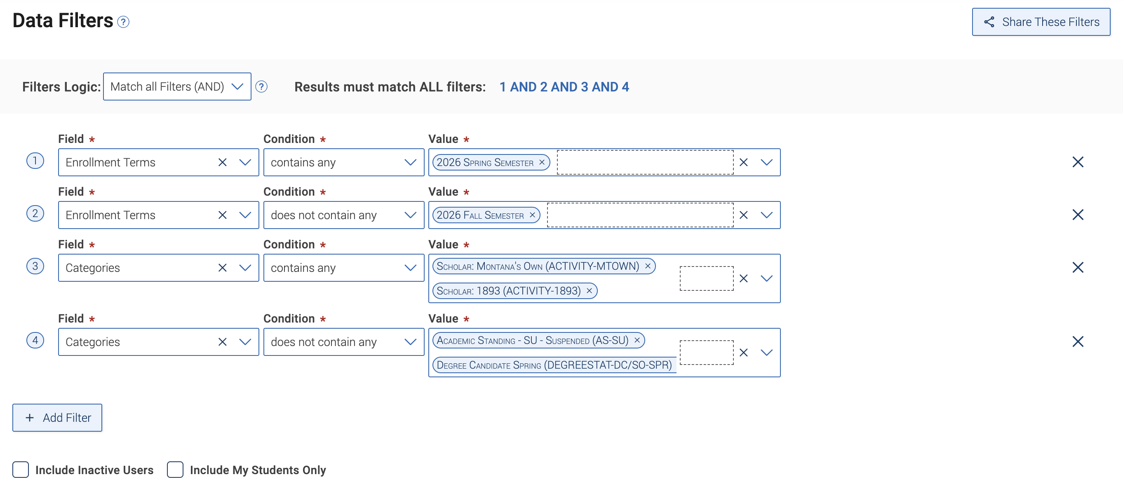1123x491 pixels.
Task: Expand Field dropdown arrow in filter 4
Action: 245,342
